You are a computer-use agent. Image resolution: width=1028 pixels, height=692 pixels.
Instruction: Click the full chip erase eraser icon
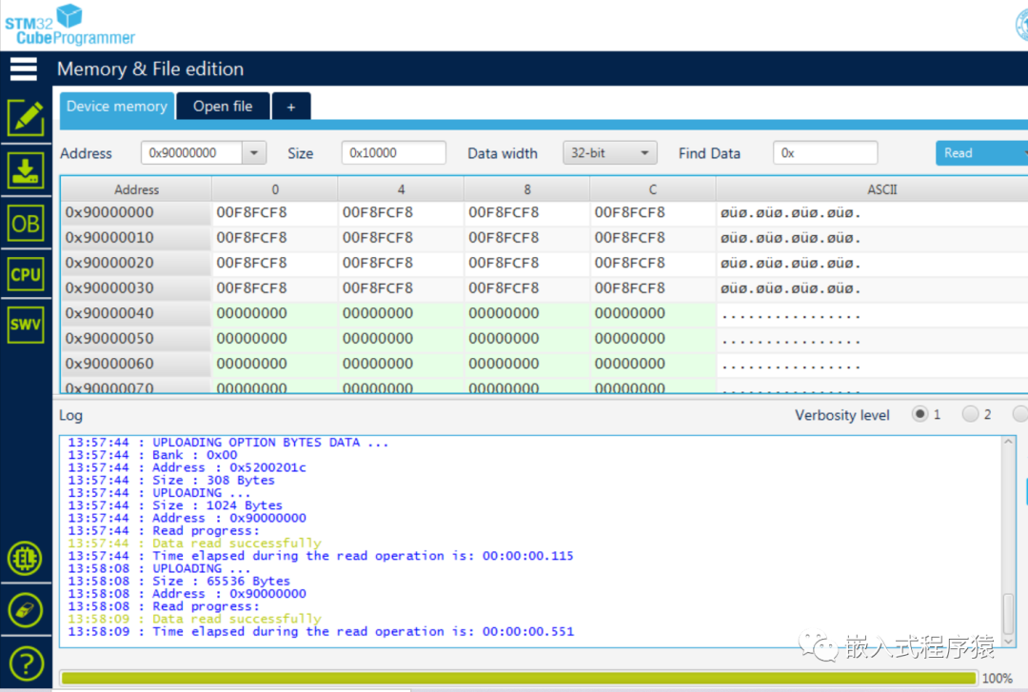[x=24, y=611]
